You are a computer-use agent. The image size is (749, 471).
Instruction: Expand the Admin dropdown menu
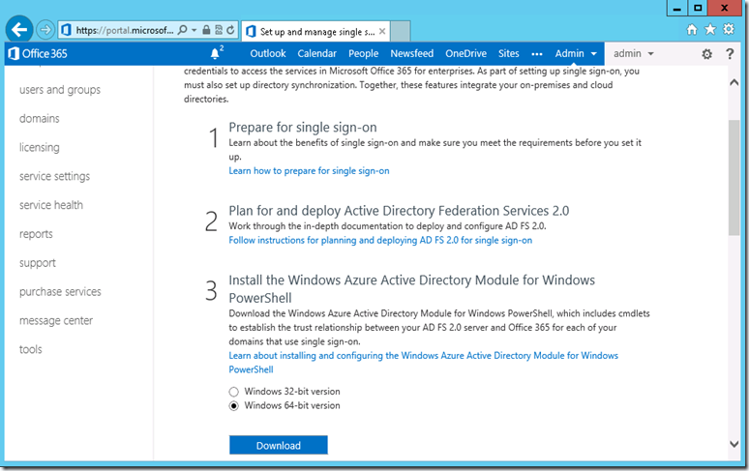(x=576, y=53)
